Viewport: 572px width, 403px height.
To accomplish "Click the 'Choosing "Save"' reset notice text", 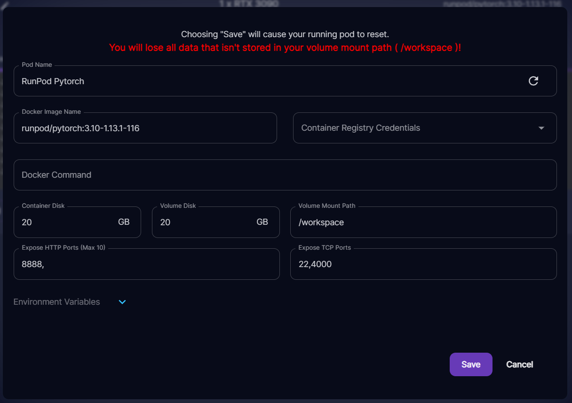I will (285, 34).
